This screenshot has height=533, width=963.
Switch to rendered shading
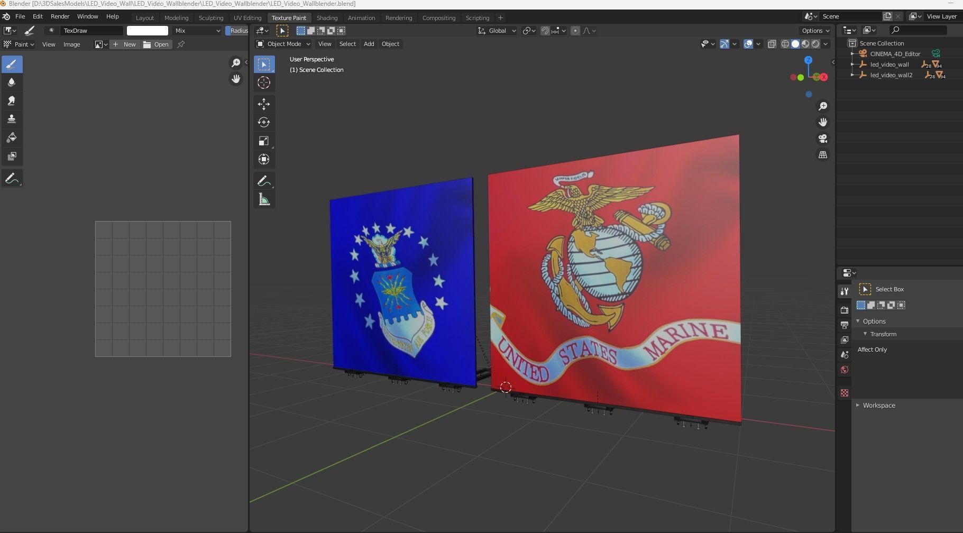point(816,44)
